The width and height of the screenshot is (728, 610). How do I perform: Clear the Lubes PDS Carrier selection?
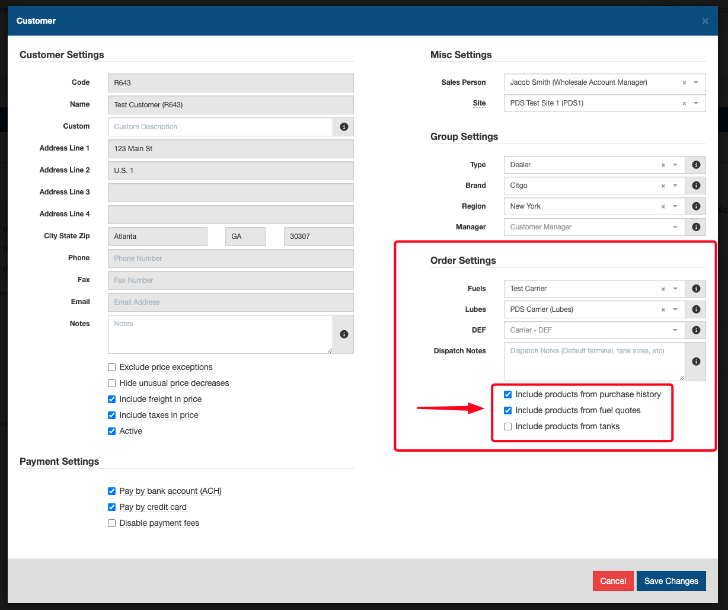coord(663,310)
